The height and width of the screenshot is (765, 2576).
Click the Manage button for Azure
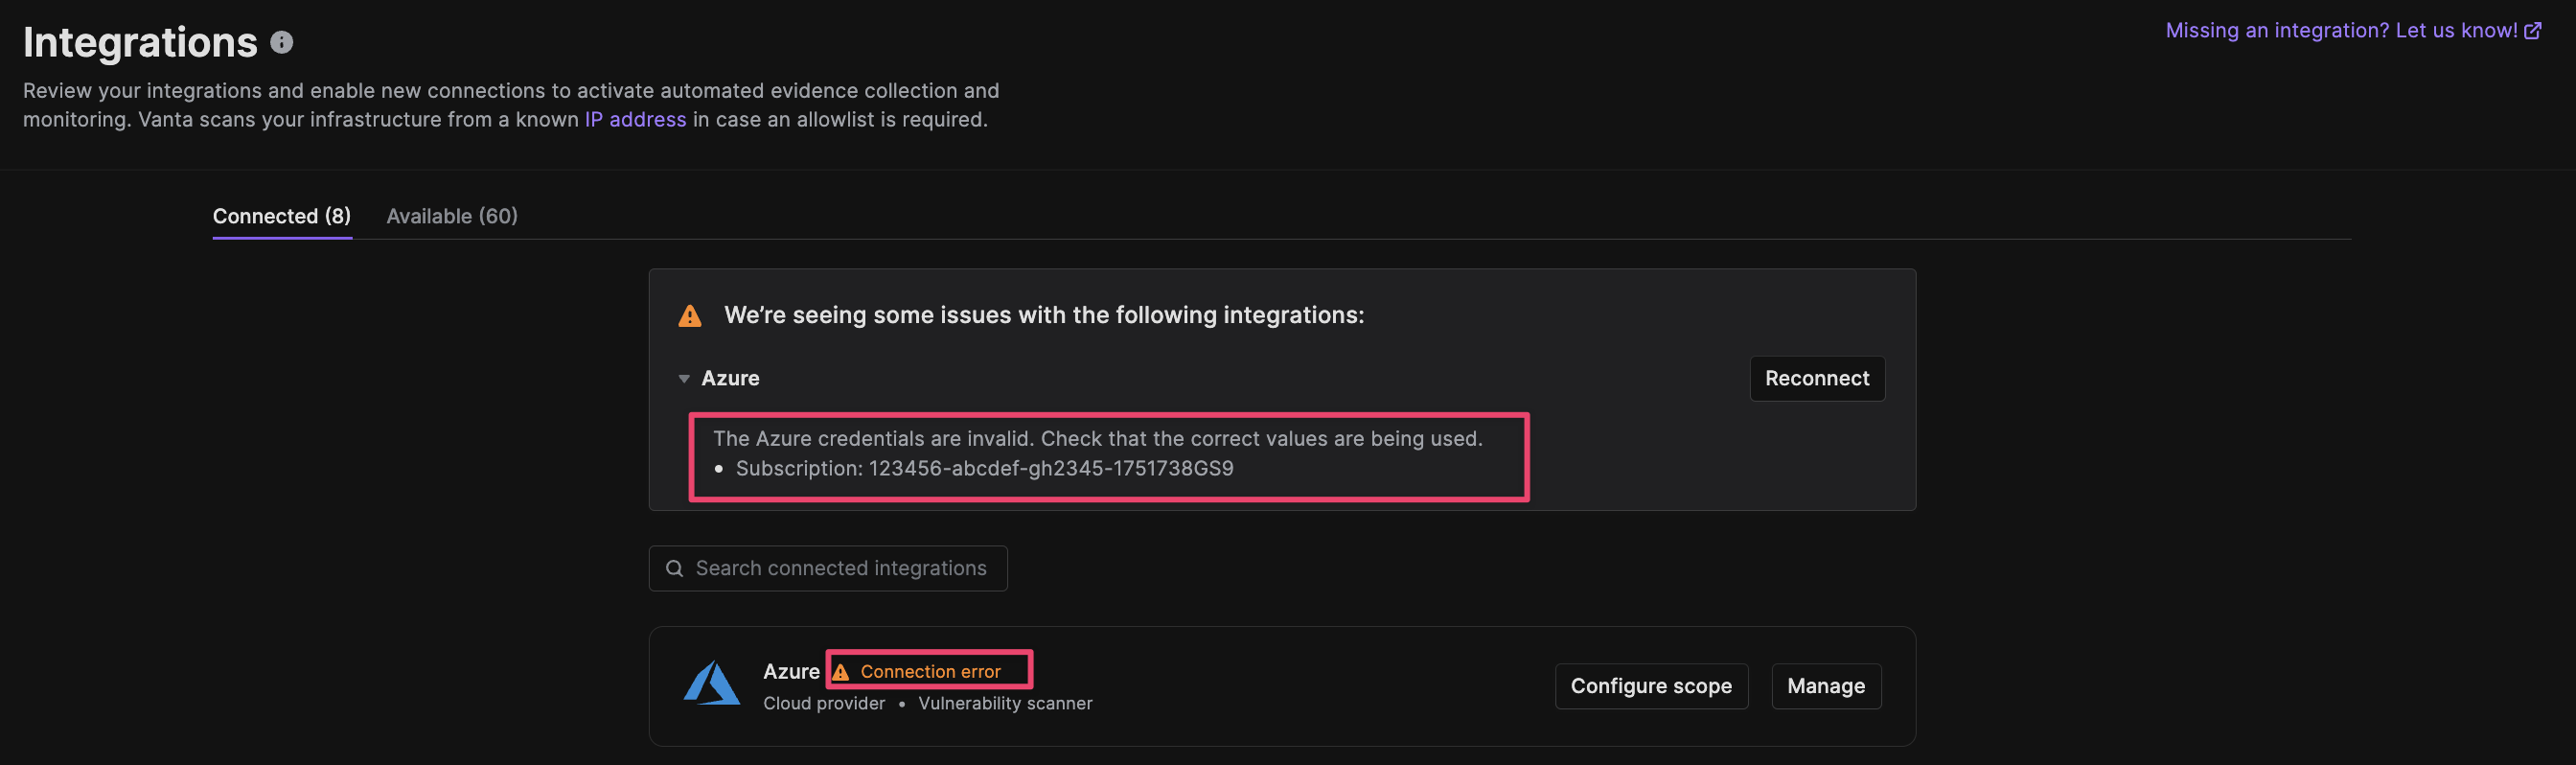pos(1826,686)
